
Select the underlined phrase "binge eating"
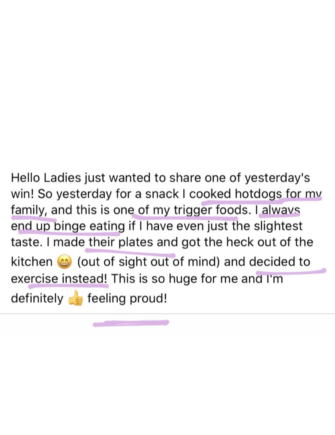[x=90, y=226]
